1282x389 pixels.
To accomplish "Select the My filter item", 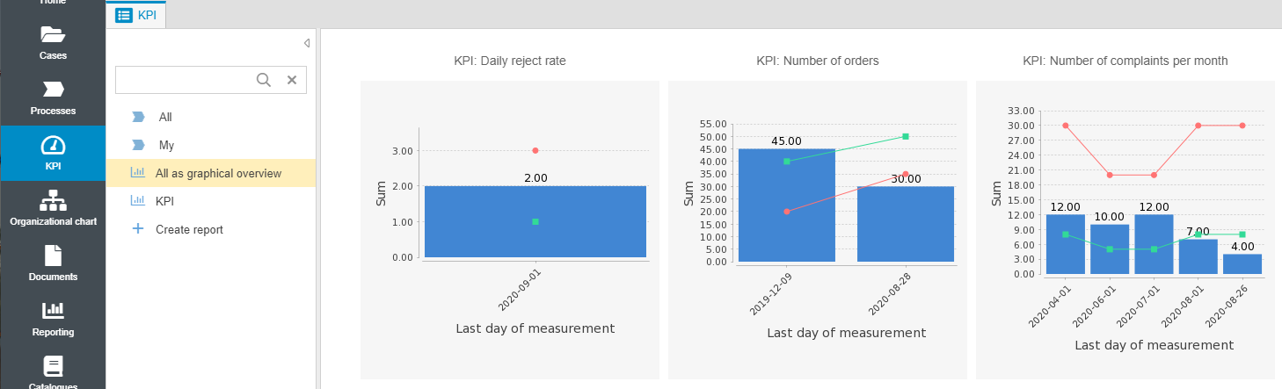I will pos(166,145).
